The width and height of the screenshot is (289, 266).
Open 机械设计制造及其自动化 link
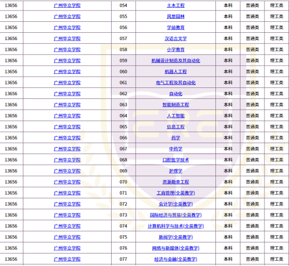175,61
